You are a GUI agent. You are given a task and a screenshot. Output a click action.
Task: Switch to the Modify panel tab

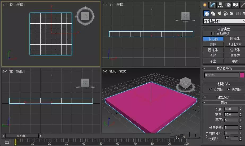coord(212,5)
